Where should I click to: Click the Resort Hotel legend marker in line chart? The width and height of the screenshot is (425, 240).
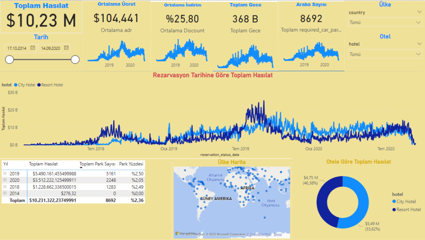tap(39, 85)
